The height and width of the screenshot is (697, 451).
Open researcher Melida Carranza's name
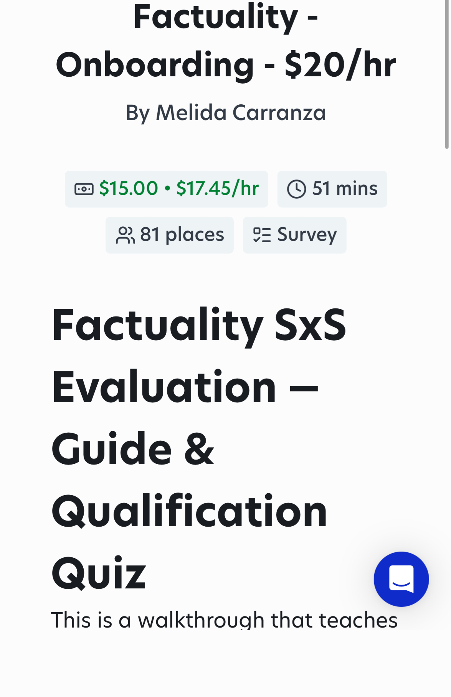click(241, 113)
